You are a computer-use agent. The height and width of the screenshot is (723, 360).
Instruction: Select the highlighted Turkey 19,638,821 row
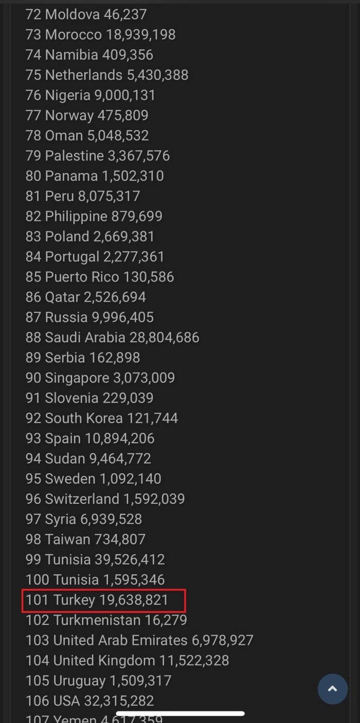(103, 600)
